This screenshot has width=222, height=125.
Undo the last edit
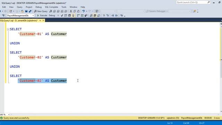pos(84,11)
